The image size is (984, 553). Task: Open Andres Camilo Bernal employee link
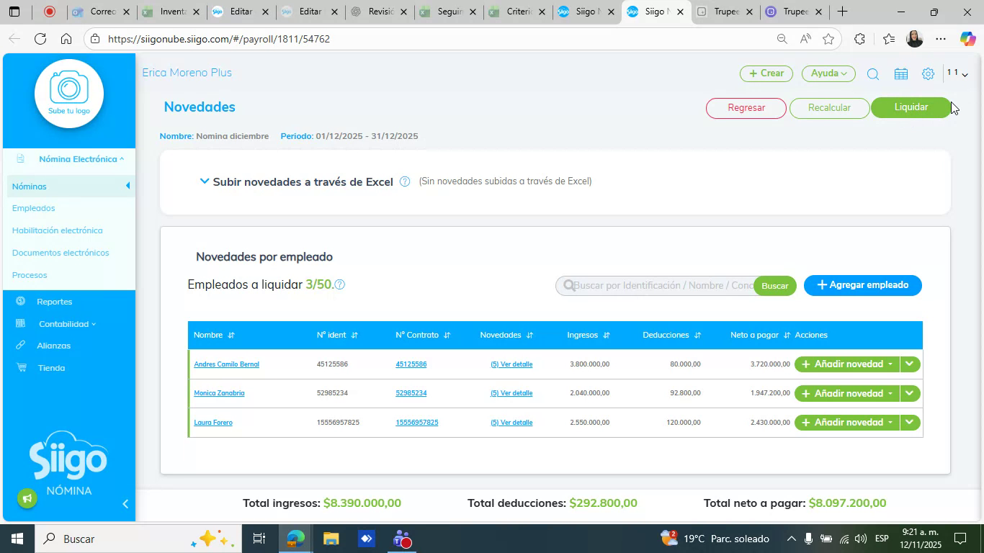coord(226,364)
